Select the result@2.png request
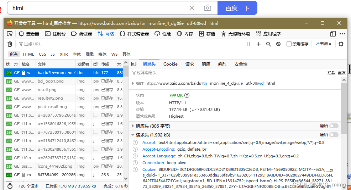 (x=63, y=98)
